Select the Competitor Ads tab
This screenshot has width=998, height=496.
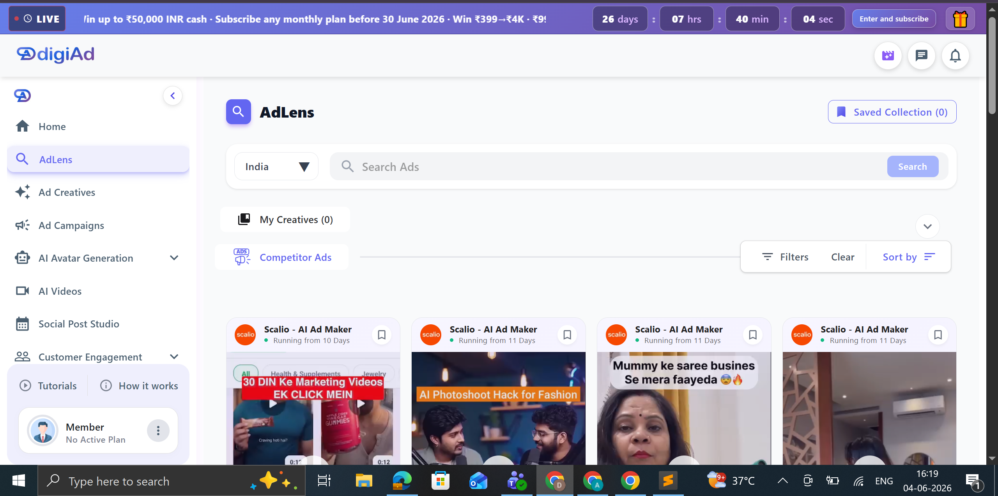(x=282, y=257)
